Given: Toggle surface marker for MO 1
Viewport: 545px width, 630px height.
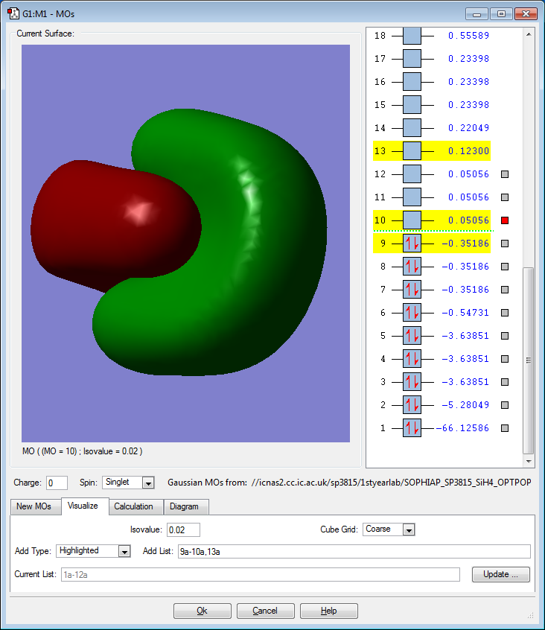Looking at the screenshot, I should [x=505, y=428].
